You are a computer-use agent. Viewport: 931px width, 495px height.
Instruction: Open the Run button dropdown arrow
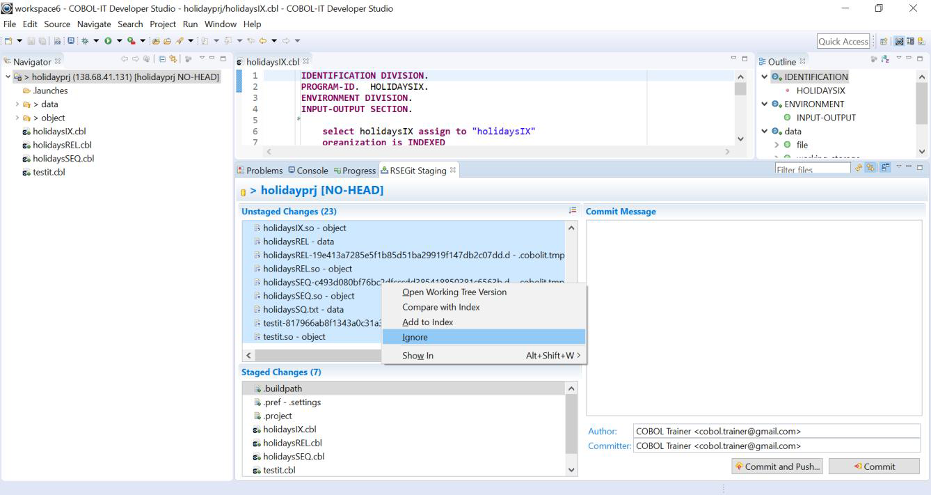point(119,41)
